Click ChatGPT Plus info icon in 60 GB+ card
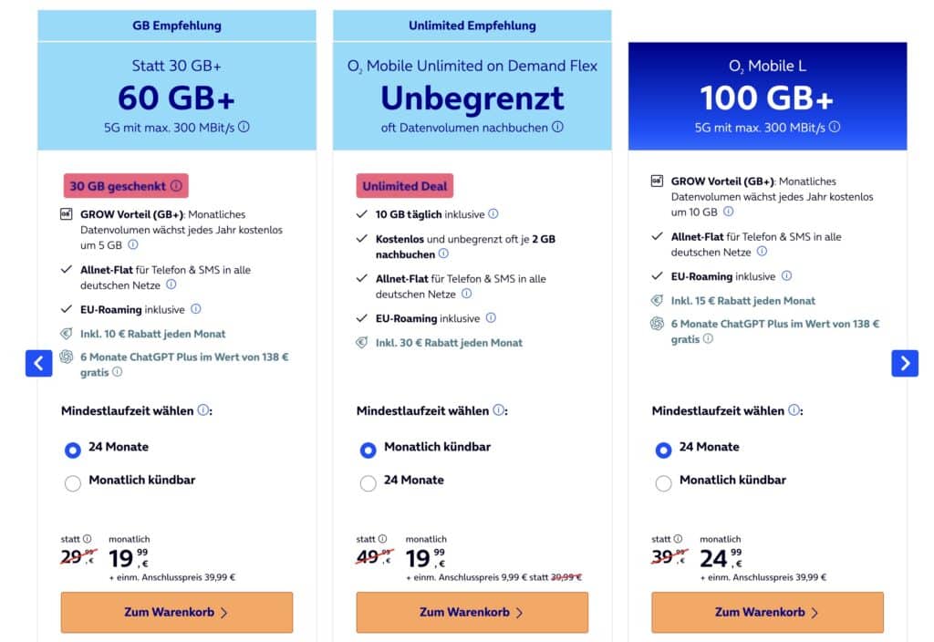The image size is (934, 642). tap(117, 372)
